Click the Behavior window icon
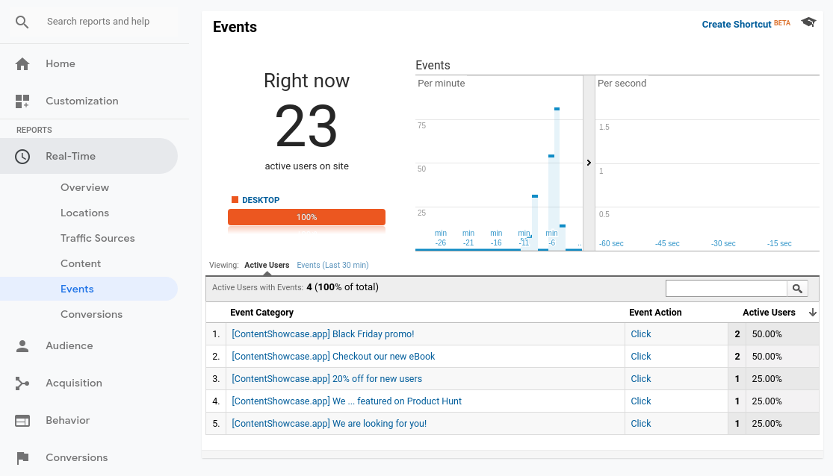This screenshot has height=476, width=833. click(22, 421)
